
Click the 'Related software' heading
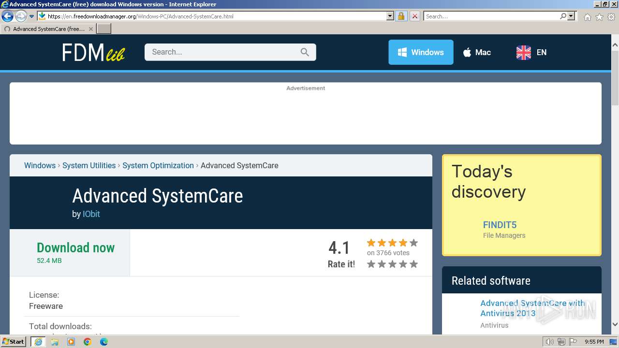pyautogui.click(x=491, y=281)
